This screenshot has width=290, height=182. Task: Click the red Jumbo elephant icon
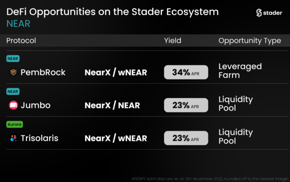[13, 105]
